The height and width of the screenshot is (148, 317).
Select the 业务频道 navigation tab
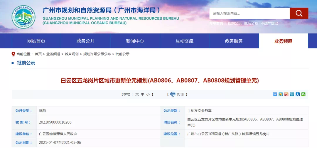pyautogui.click(x=283, y=41)
